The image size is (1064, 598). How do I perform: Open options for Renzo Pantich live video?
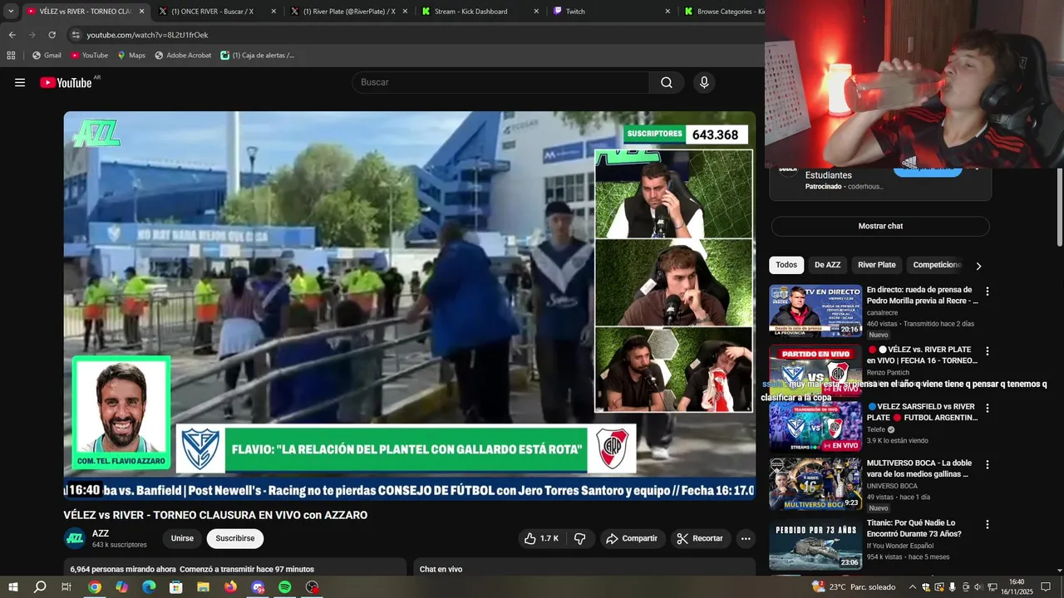point(988,351)
